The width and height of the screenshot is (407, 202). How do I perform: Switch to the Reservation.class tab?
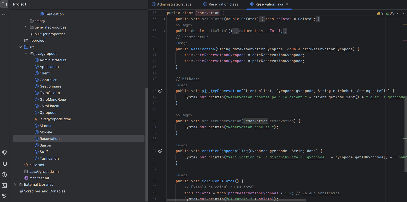click(x=223, y=4)
